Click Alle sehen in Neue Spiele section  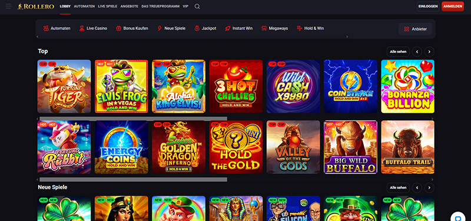pyautogui.click(x=398, y=188)
